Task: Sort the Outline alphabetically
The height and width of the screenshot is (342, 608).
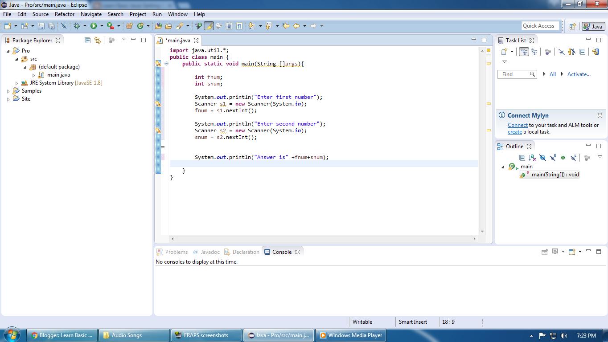Action: 532,158
